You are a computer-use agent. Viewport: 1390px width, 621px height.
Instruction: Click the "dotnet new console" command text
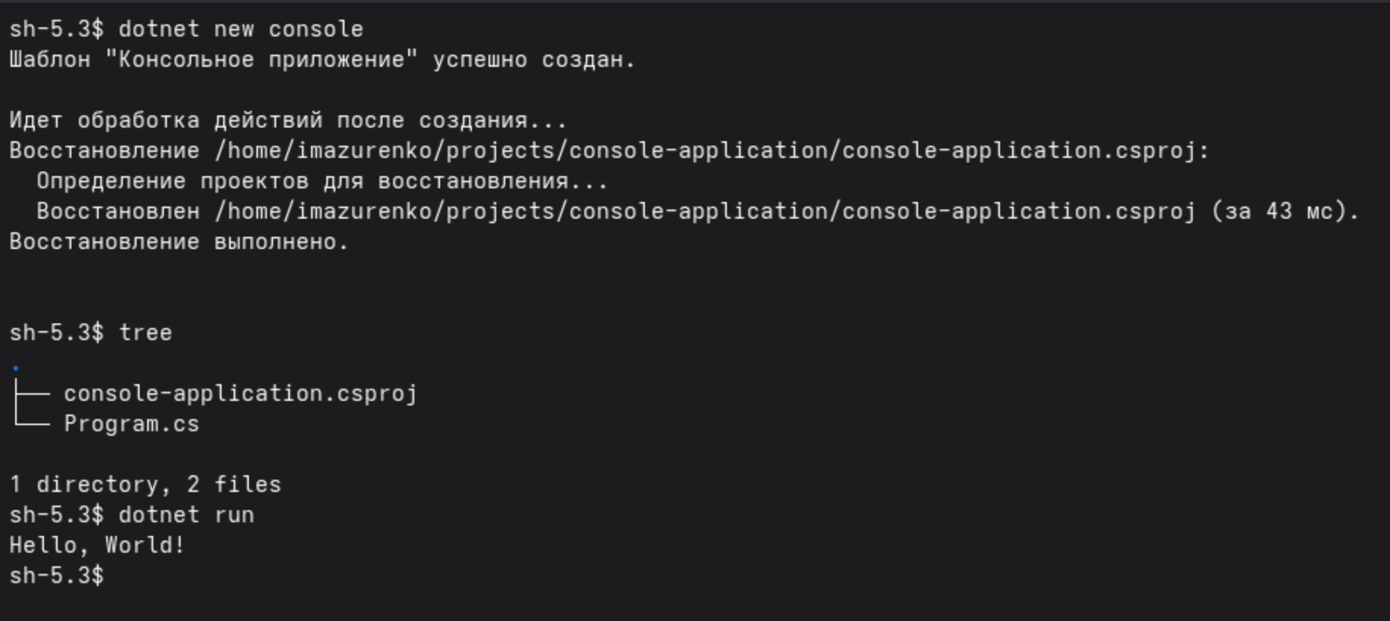point(241,29)
